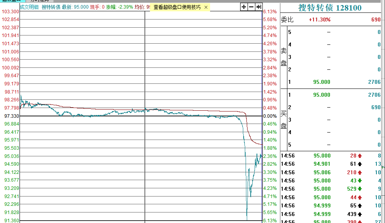
Task: Click the trade volume 439
Action: pyautogui.click(x=351, y=214)
